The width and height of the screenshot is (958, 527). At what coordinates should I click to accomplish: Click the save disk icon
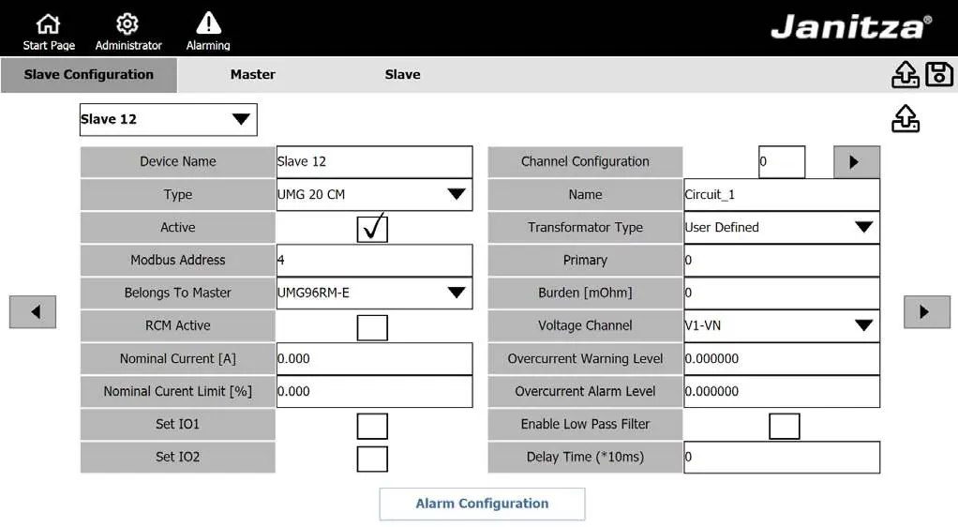pyautogui.click(x=939, y=75)
